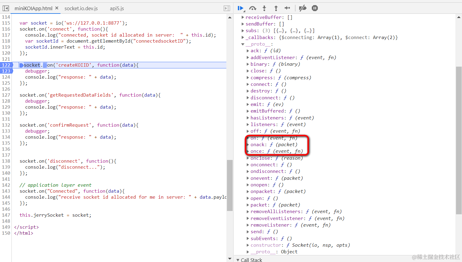Collapse the __proto__ node
The width and height of the screenshot is (462, 262).
pos(243,44)
